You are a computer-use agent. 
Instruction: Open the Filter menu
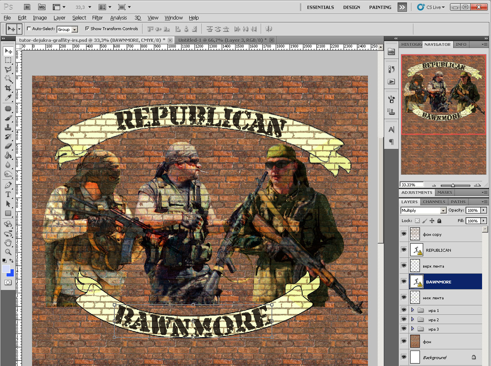tap(97, 17)
